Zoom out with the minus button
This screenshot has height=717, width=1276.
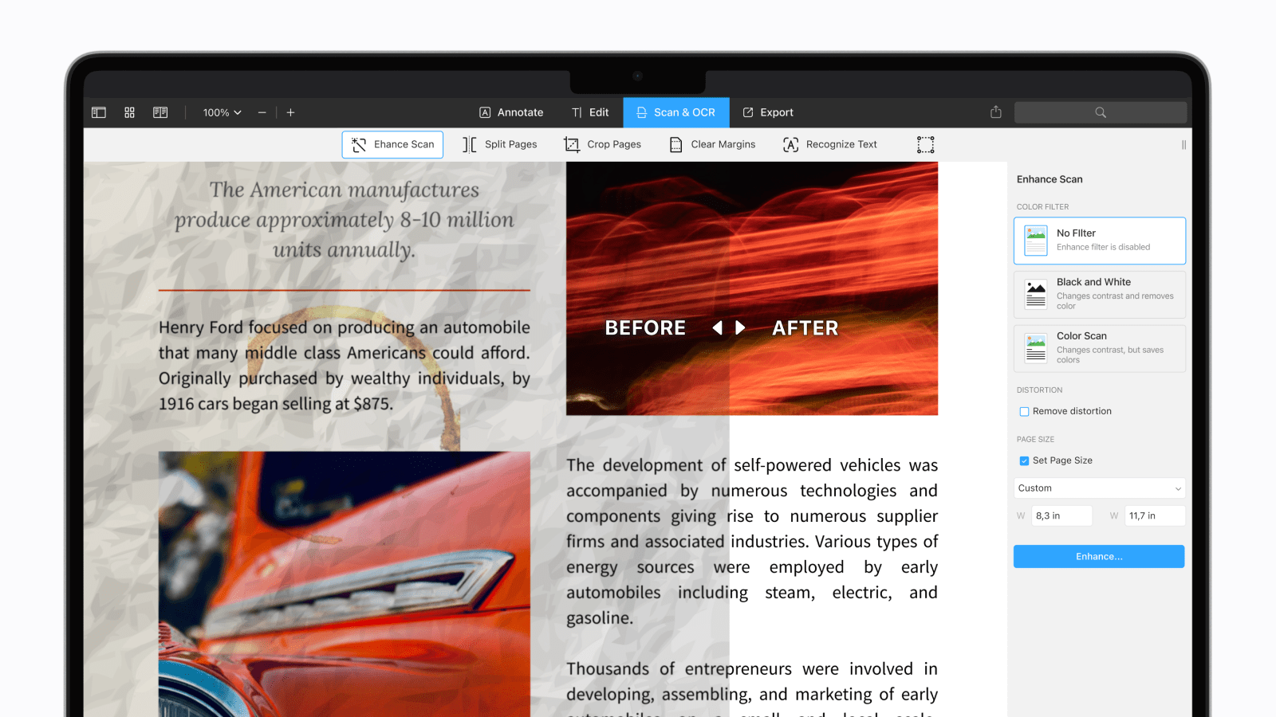[x=262, y=112]
